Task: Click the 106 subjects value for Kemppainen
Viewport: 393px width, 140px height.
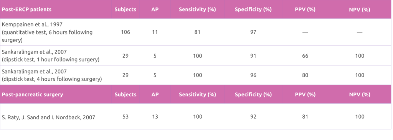Action: (125, 32)
